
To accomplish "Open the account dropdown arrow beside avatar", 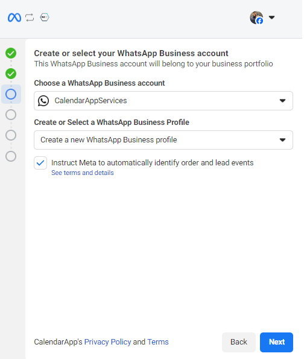I will pyautogui.click(x=271, y=17).
